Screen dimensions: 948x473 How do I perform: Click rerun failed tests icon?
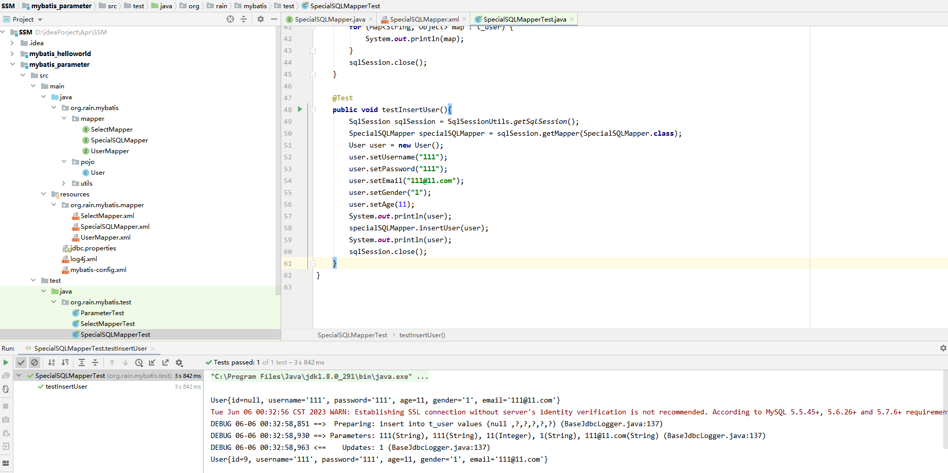[x=6, y=376]
